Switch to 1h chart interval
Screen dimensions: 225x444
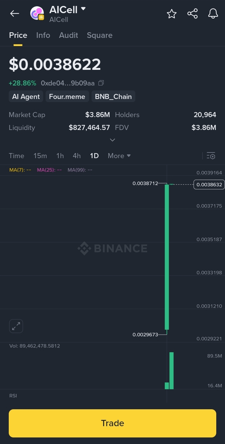pos(60,156)
